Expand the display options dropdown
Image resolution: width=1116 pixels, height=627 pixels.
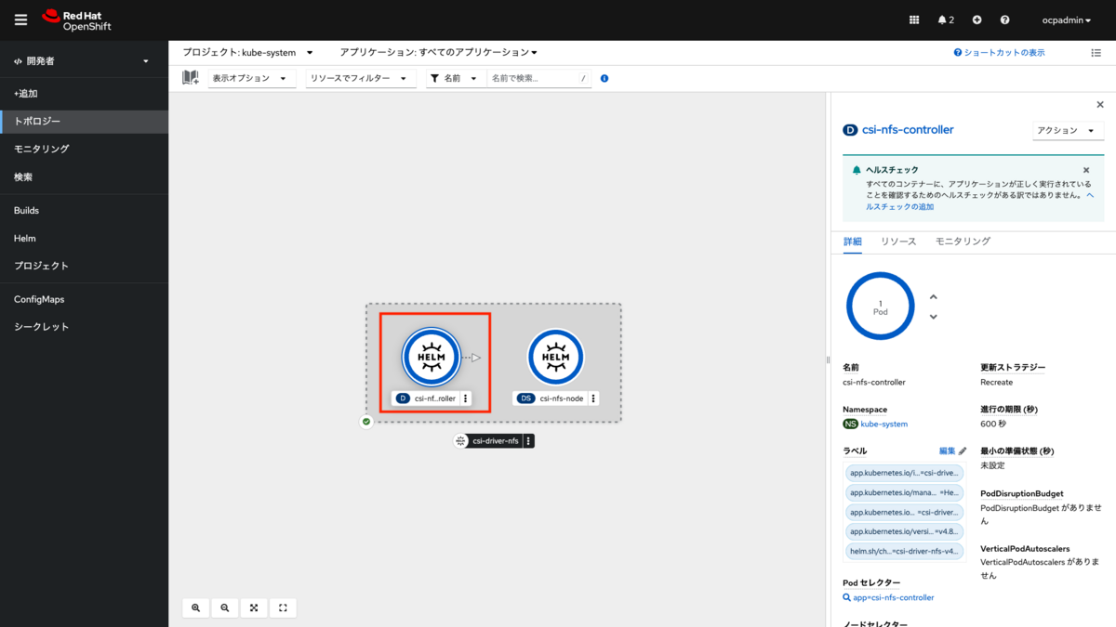coord(252,78)
